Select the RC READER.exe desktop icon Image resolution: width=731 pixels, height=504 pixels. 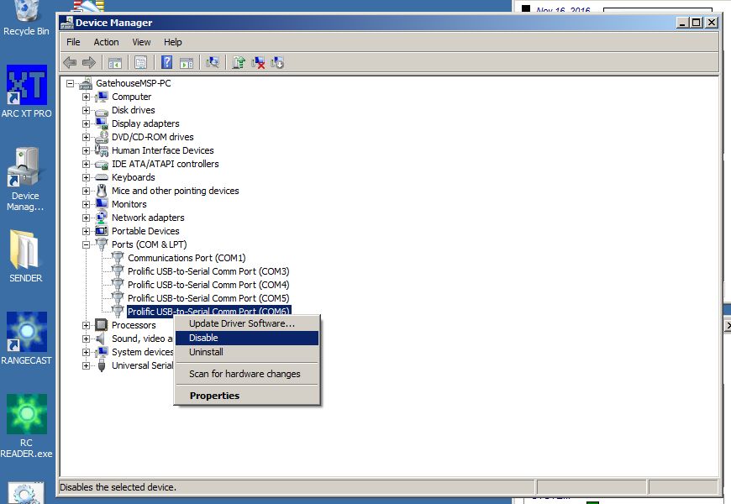tap(26, 427)
